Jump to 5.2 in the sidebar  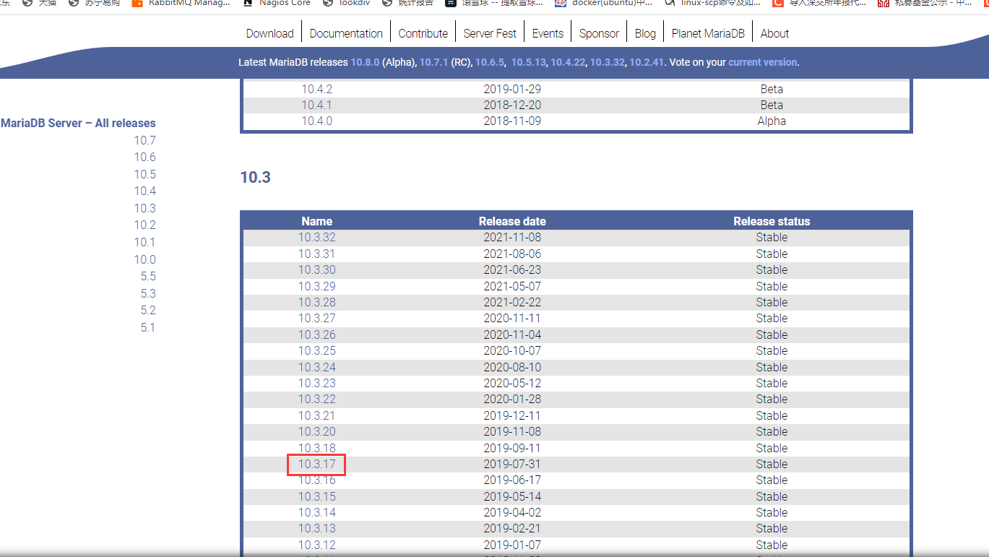tap(148, 310)
